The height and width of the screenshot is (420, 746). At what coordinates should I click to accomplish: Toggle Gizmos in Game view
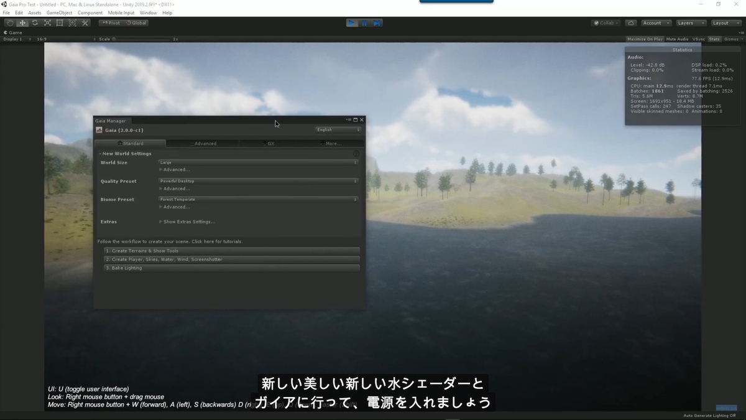[730, 39]
